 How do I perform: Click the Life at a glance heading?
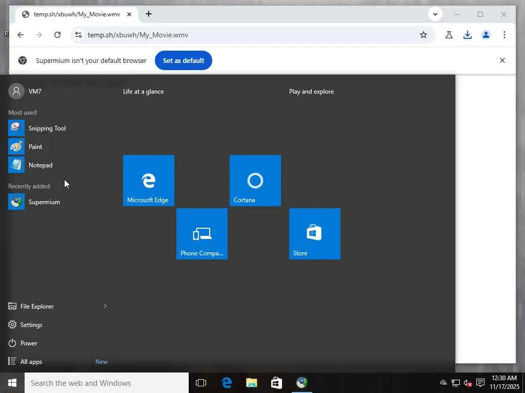pyautogui.click(x=144, y=91)
